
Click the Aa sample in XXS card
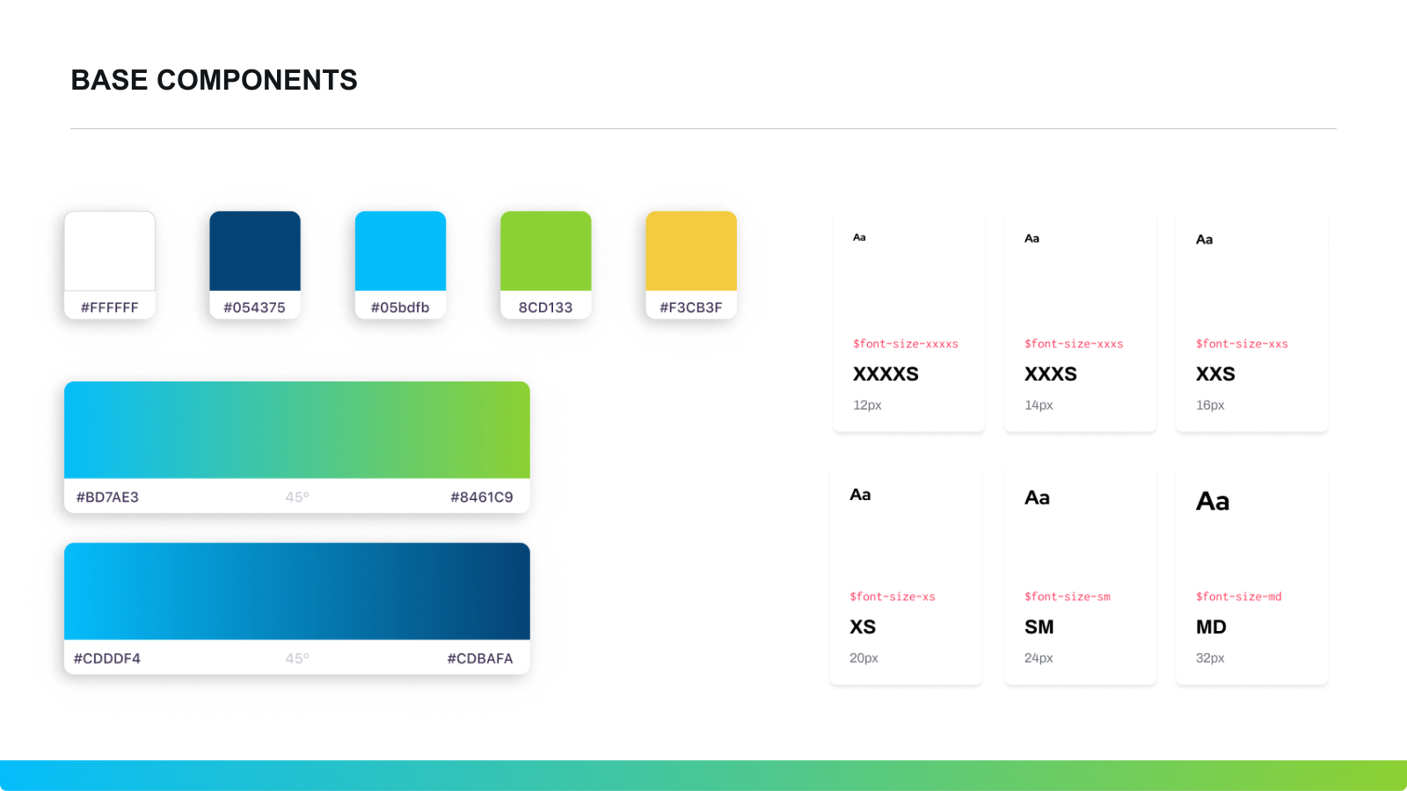click(x=1205, y=239)
